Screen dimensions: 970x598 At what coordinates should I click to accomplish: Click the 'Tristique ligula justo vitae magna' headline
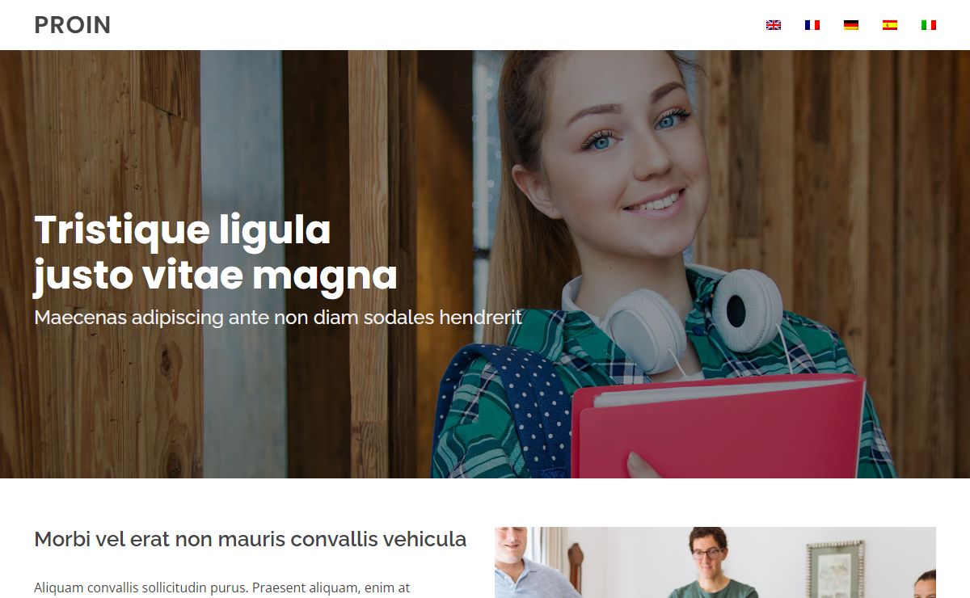216,252
